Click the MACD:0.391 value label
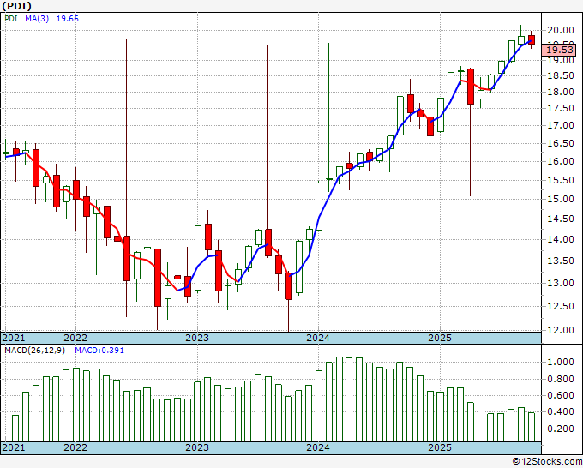 [x=99, y=351]
